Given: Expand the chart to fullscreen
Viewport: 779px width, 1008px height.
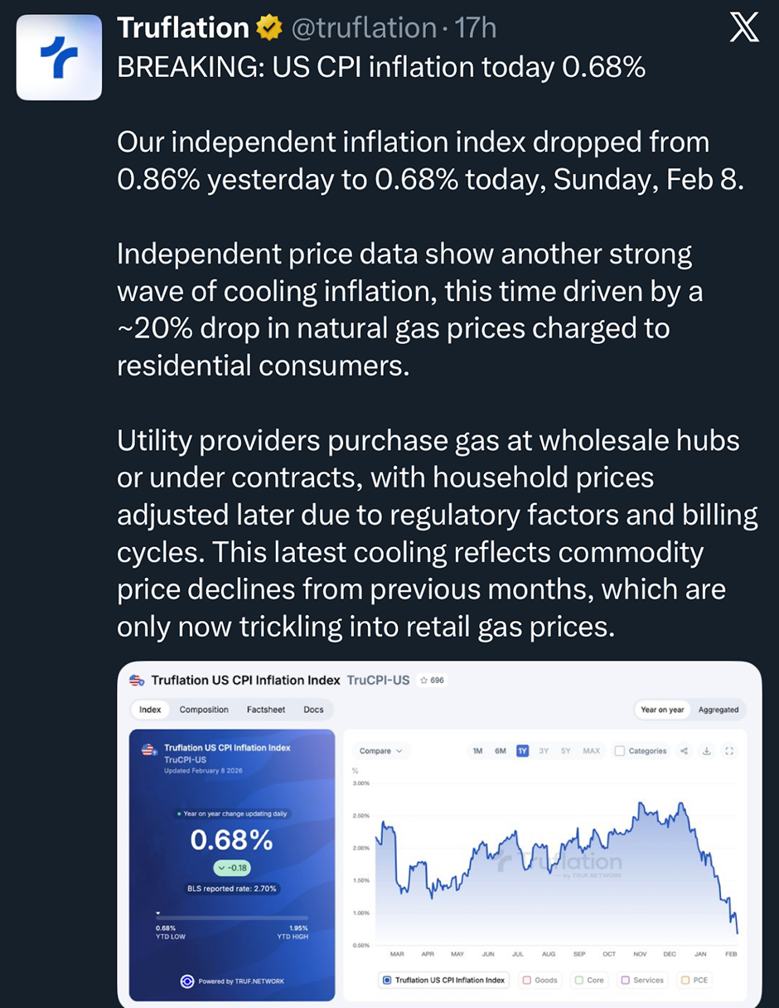Looking at the screenshot, I should point(729,751).
